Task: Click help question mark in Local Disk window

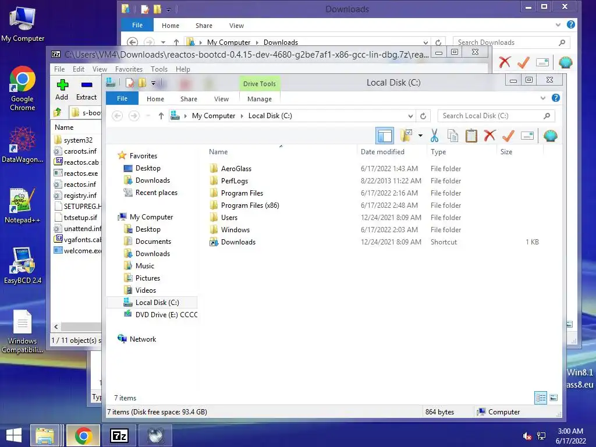Action: point(556,98)
